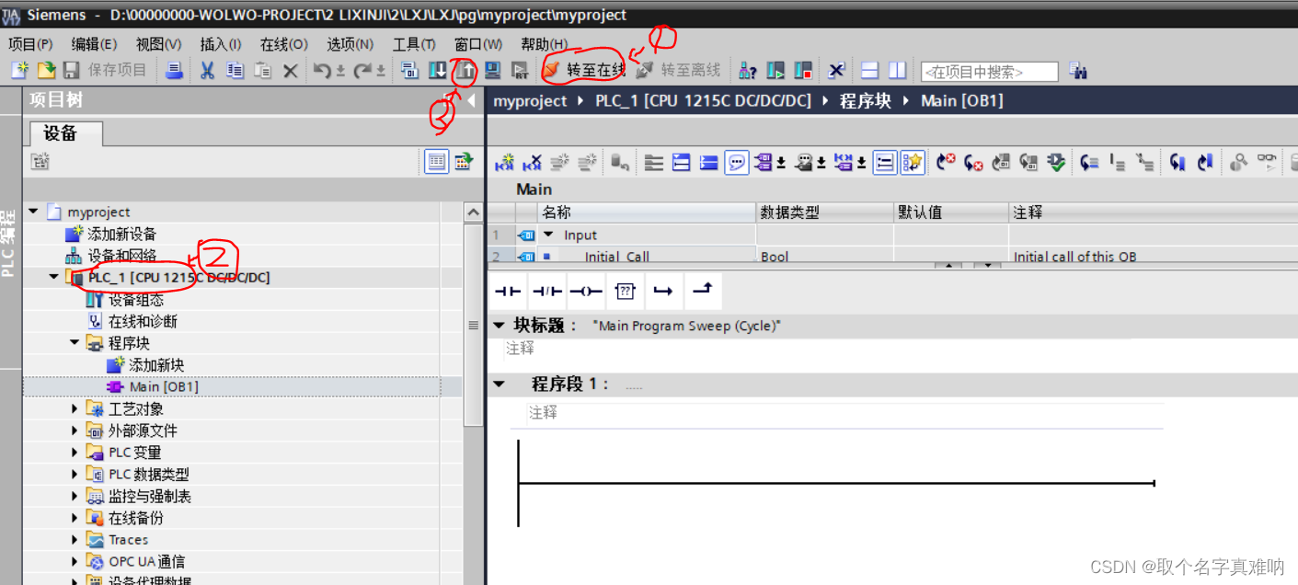Open the 在线(O) menu

[283, 44]
